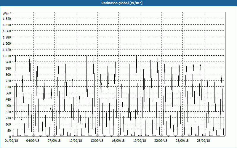Click the 160 y-axis value
This screenshot has width=237, height=148.
[x=8, y=124]
